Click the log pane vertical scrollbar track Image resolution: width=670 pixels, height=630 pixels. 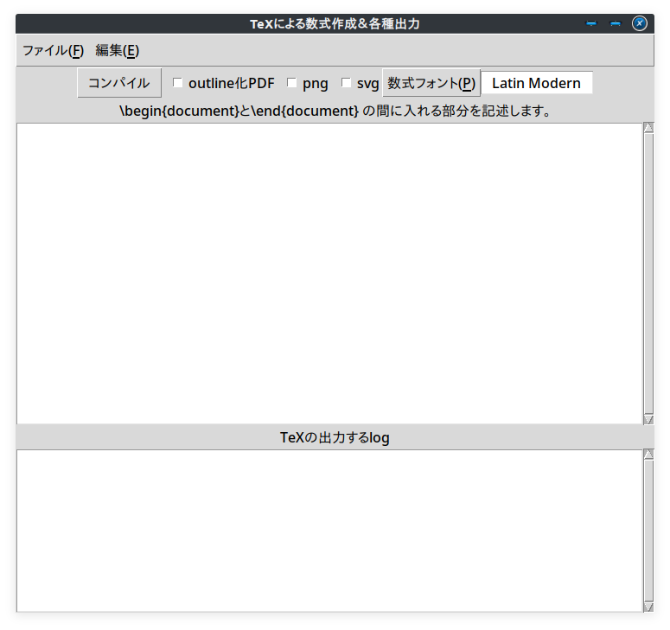coord(648,531)
